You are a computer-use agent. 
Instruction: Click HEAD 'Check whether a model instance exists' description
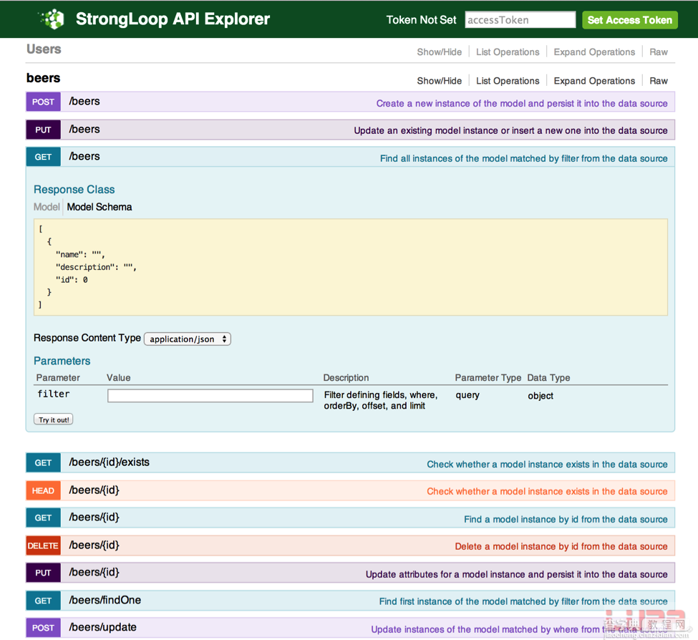coord(547,492)
